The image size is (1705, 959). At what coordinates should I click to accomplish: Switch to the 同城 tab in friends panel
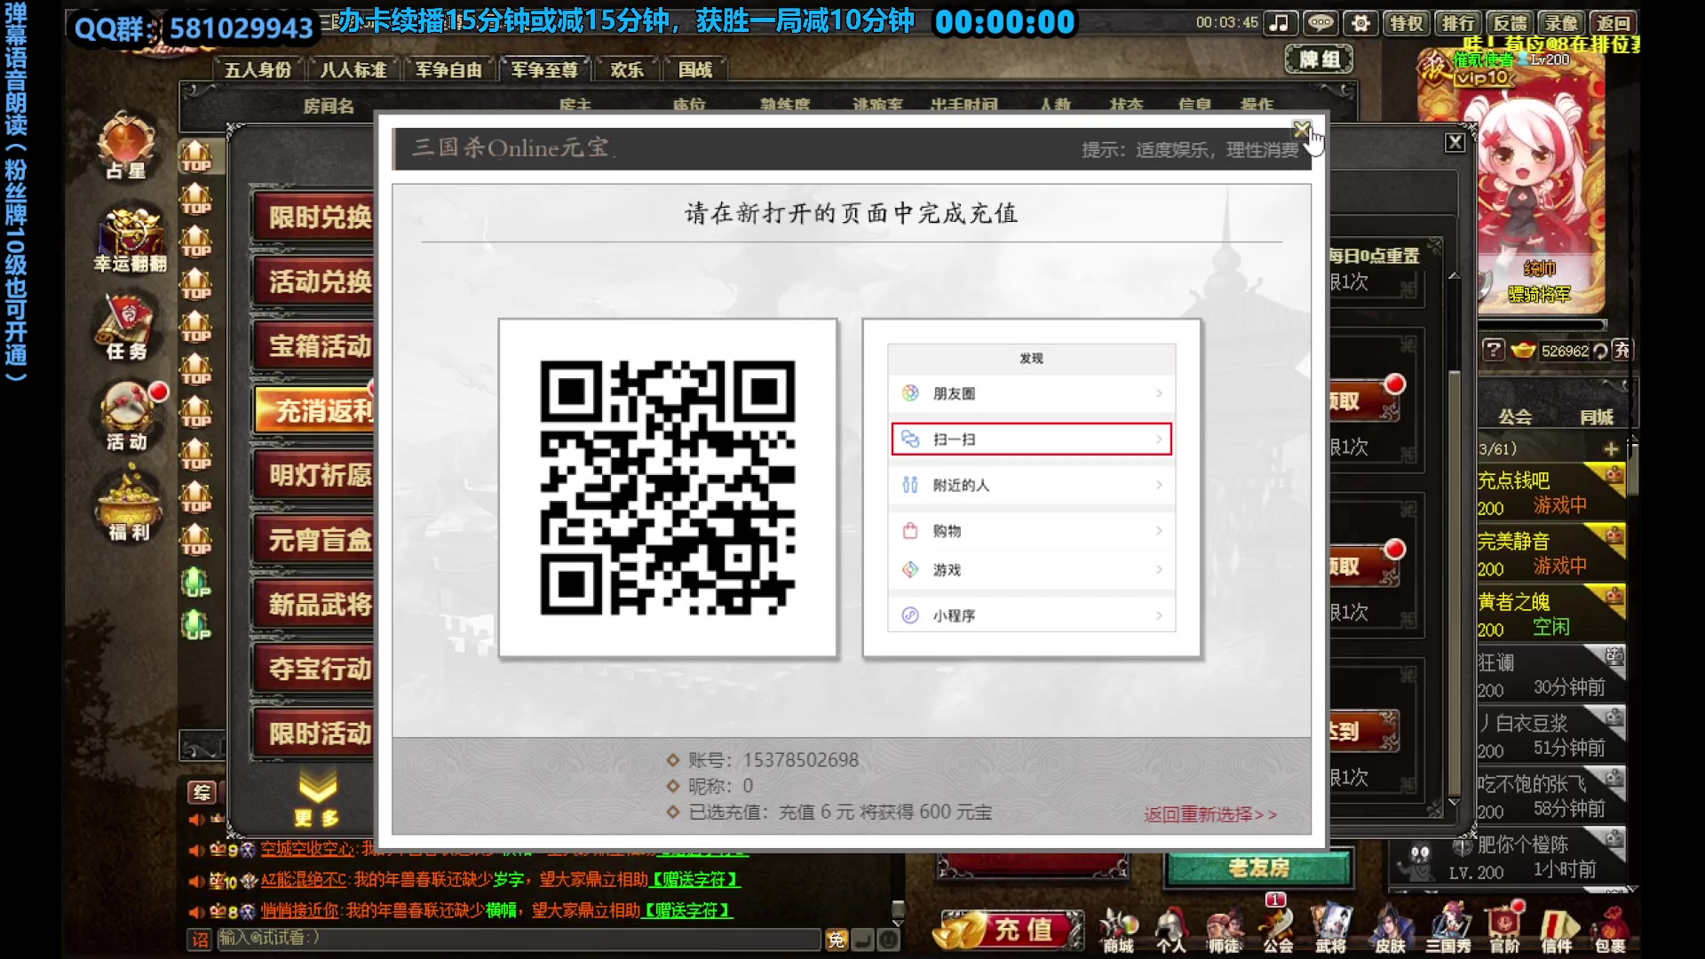click(1596, 416)
